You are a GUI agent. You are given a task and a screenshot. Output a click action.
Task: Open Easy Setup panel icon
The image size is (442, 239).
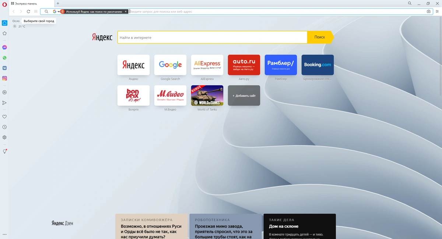437,11
